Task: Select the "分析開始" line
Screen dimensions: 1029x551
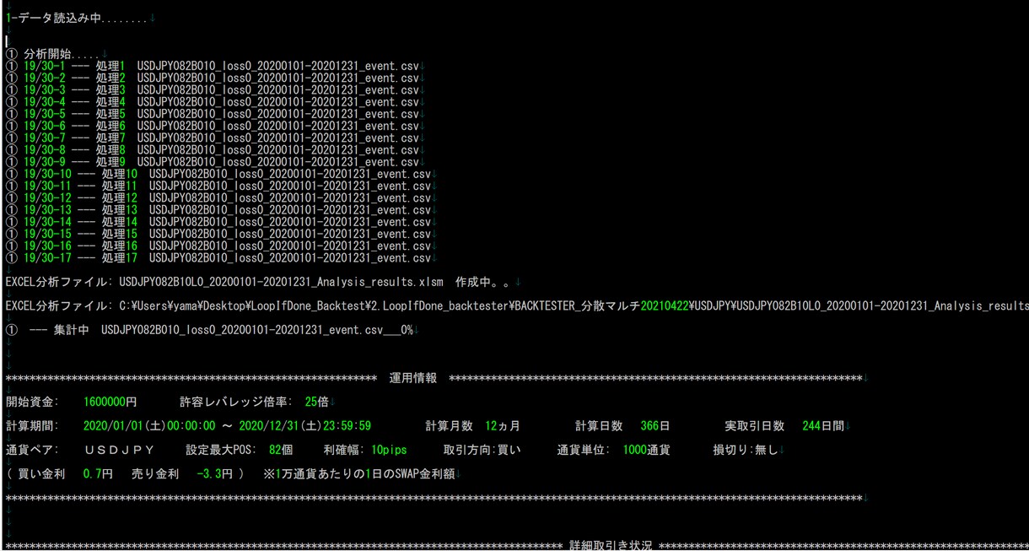Action: [53, 54]
